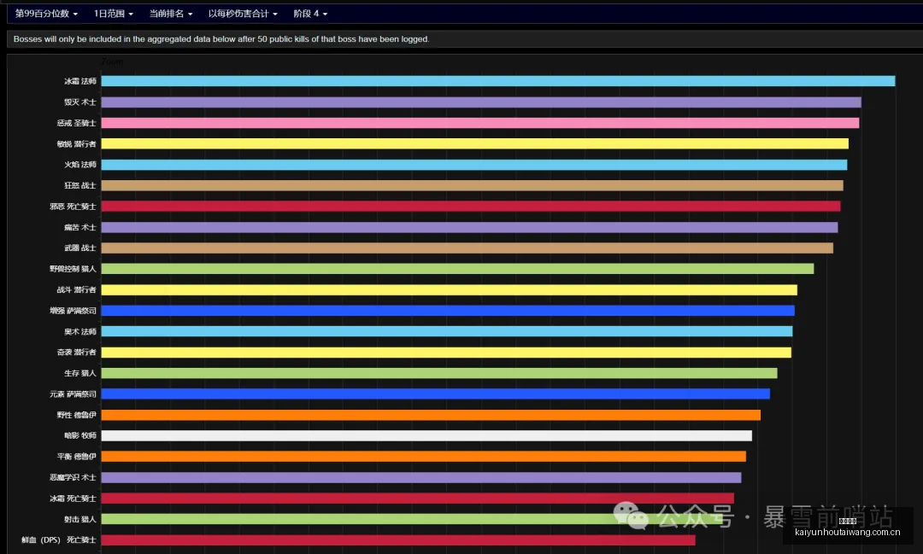The height and width of the screenshot is (554, 923).
Task: Click the 鲜血 (DPS) 死亡骑士 spec label
Action: (x=59, y=539)
